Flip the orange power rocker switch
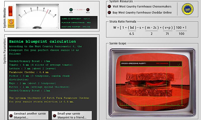 point(10,10)
